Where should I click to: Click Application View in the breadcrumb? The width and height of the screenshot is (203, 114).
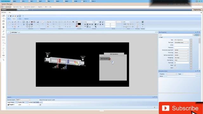tap(17, 7)
